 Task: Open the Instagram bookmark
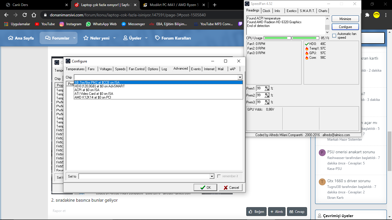pos(70,24)
